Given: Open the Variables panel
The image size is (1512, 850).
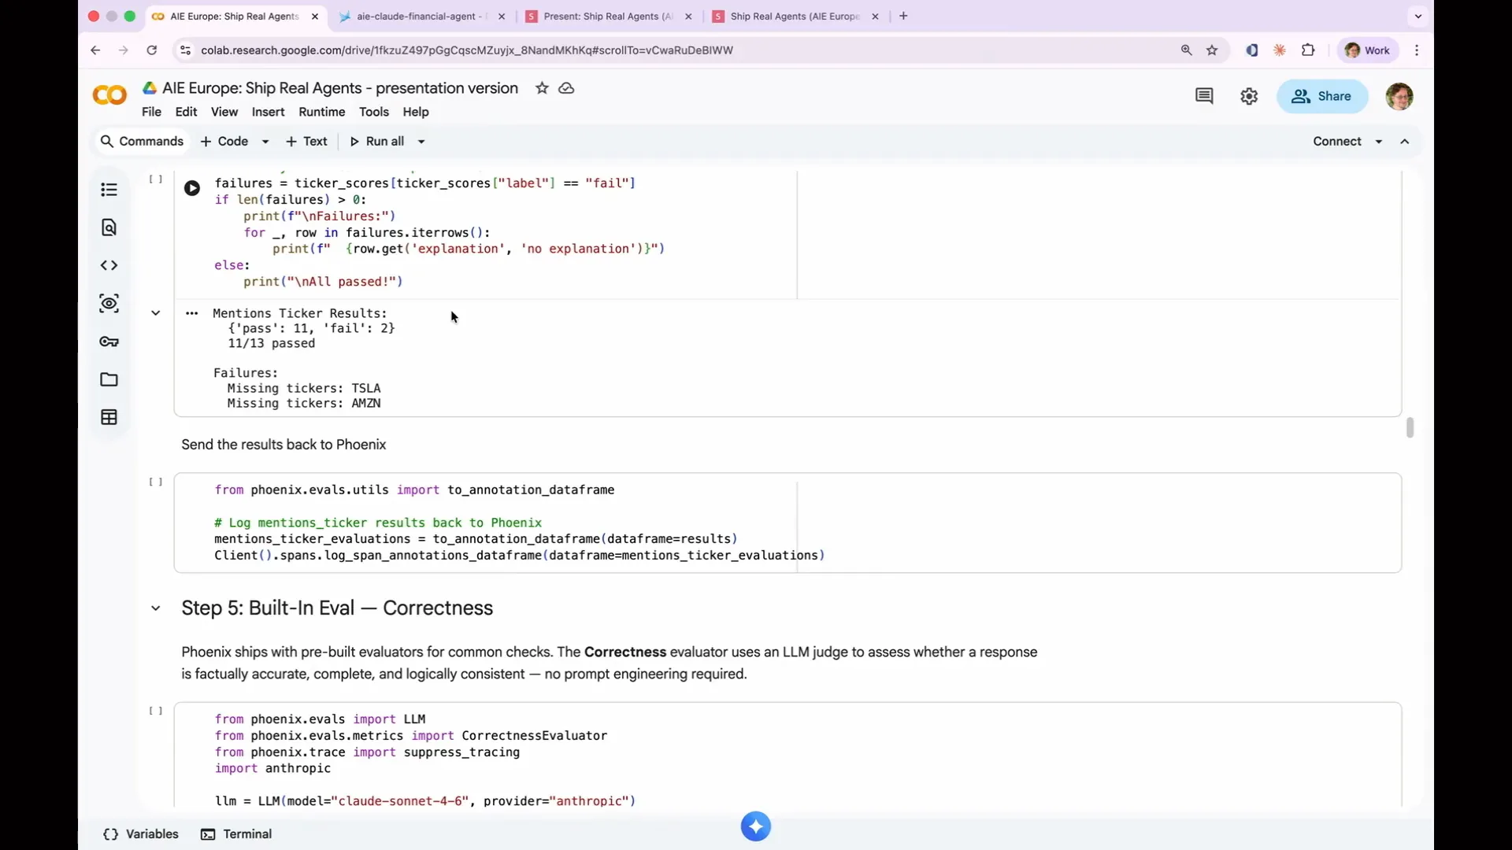Looking at the screenshot, I should click(141, 834).
